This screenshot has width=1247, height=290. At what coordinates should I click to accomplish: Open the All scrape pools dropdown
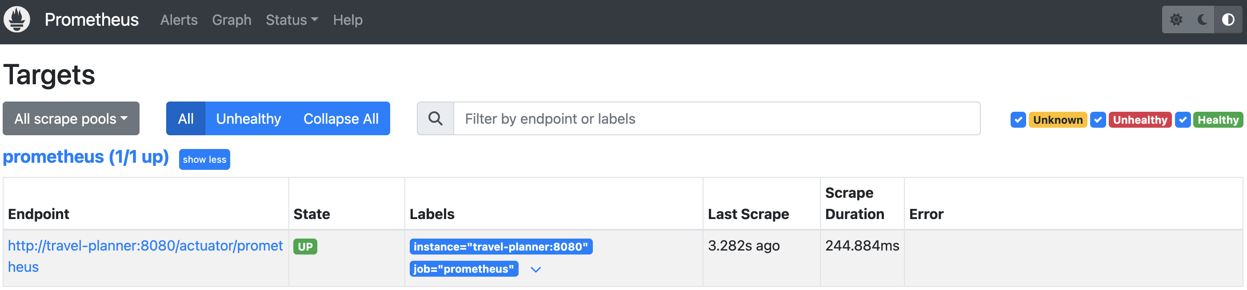(x=71, y=118)
